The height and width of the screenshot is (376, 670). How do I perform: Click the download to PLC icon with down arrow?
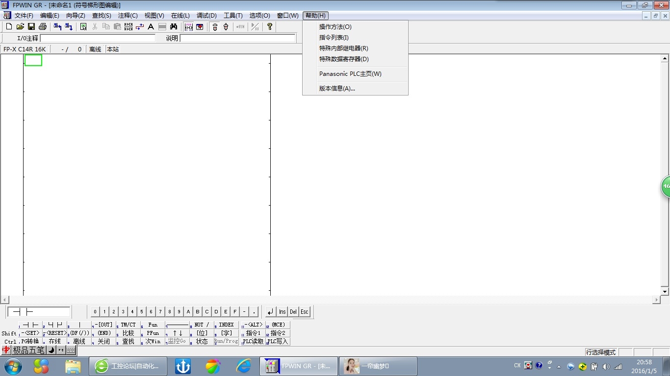[69, 27]
